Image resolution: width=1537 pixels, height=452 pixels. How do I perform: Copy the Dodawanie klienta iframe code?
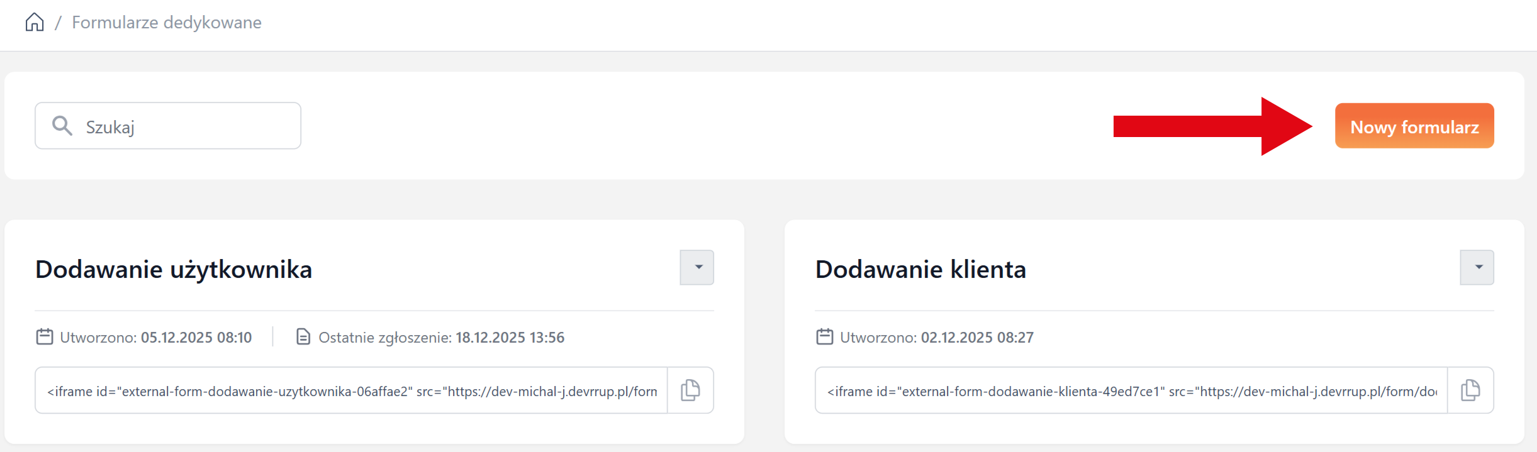click(1470, 390)
